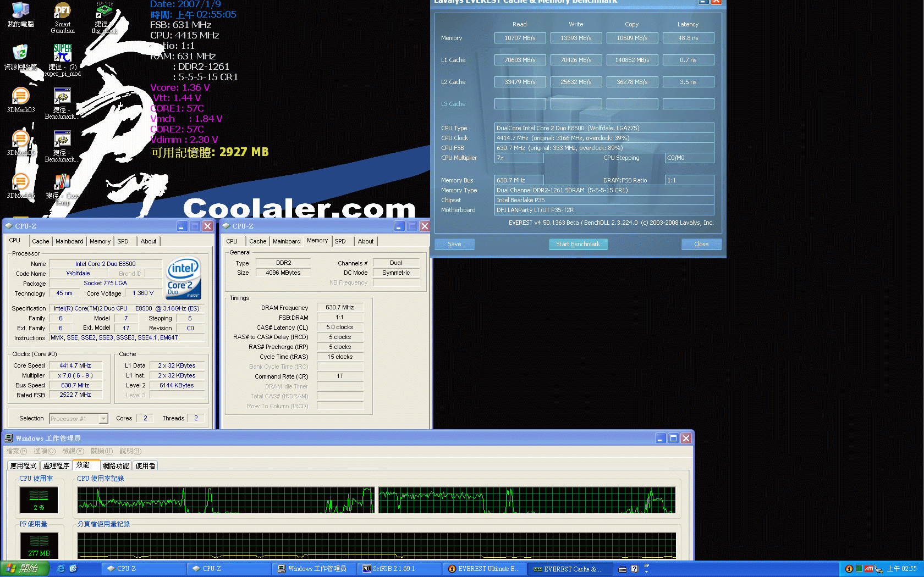Open the ATI tray icon
The width and height of the screenshot is (924, 577).
pos(869,569)
